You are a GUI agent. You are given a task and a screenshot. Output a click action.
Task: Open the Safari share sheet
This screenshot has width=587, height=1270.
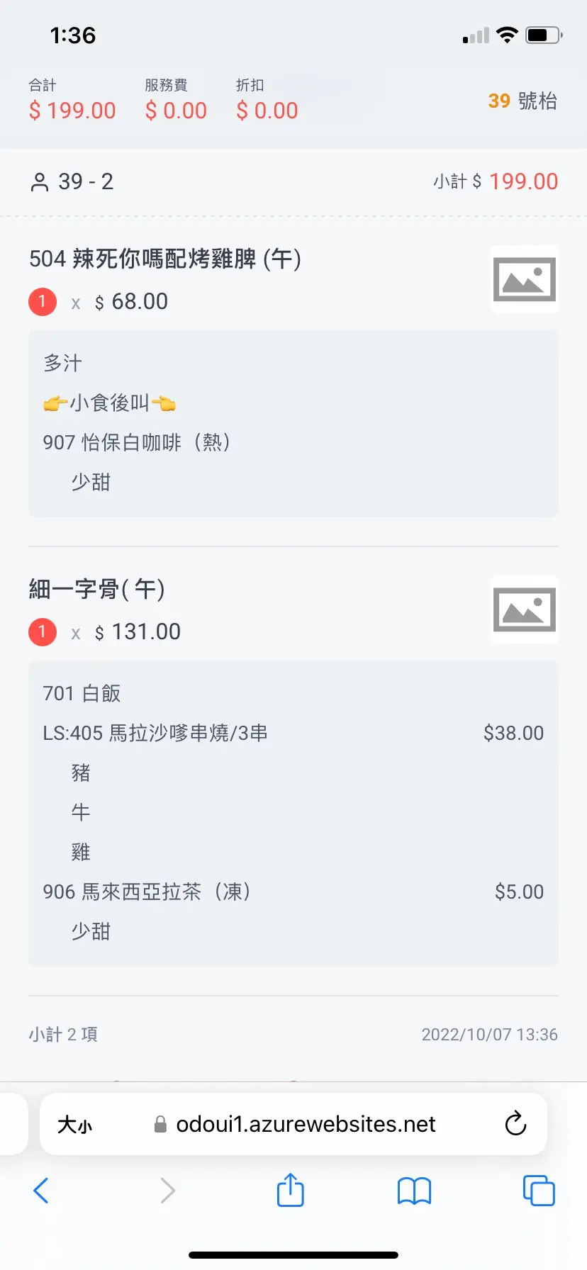point(290,1190)
